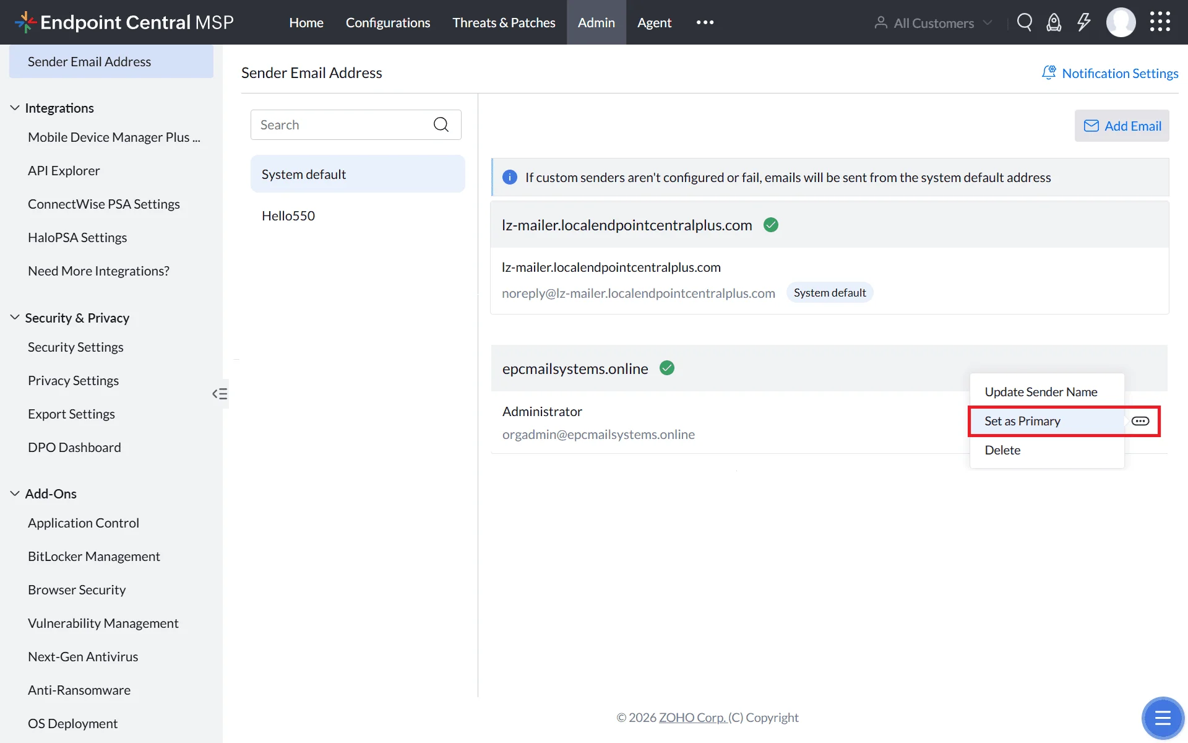Select Set as Primary in the menu

[x=1047, y=421]
